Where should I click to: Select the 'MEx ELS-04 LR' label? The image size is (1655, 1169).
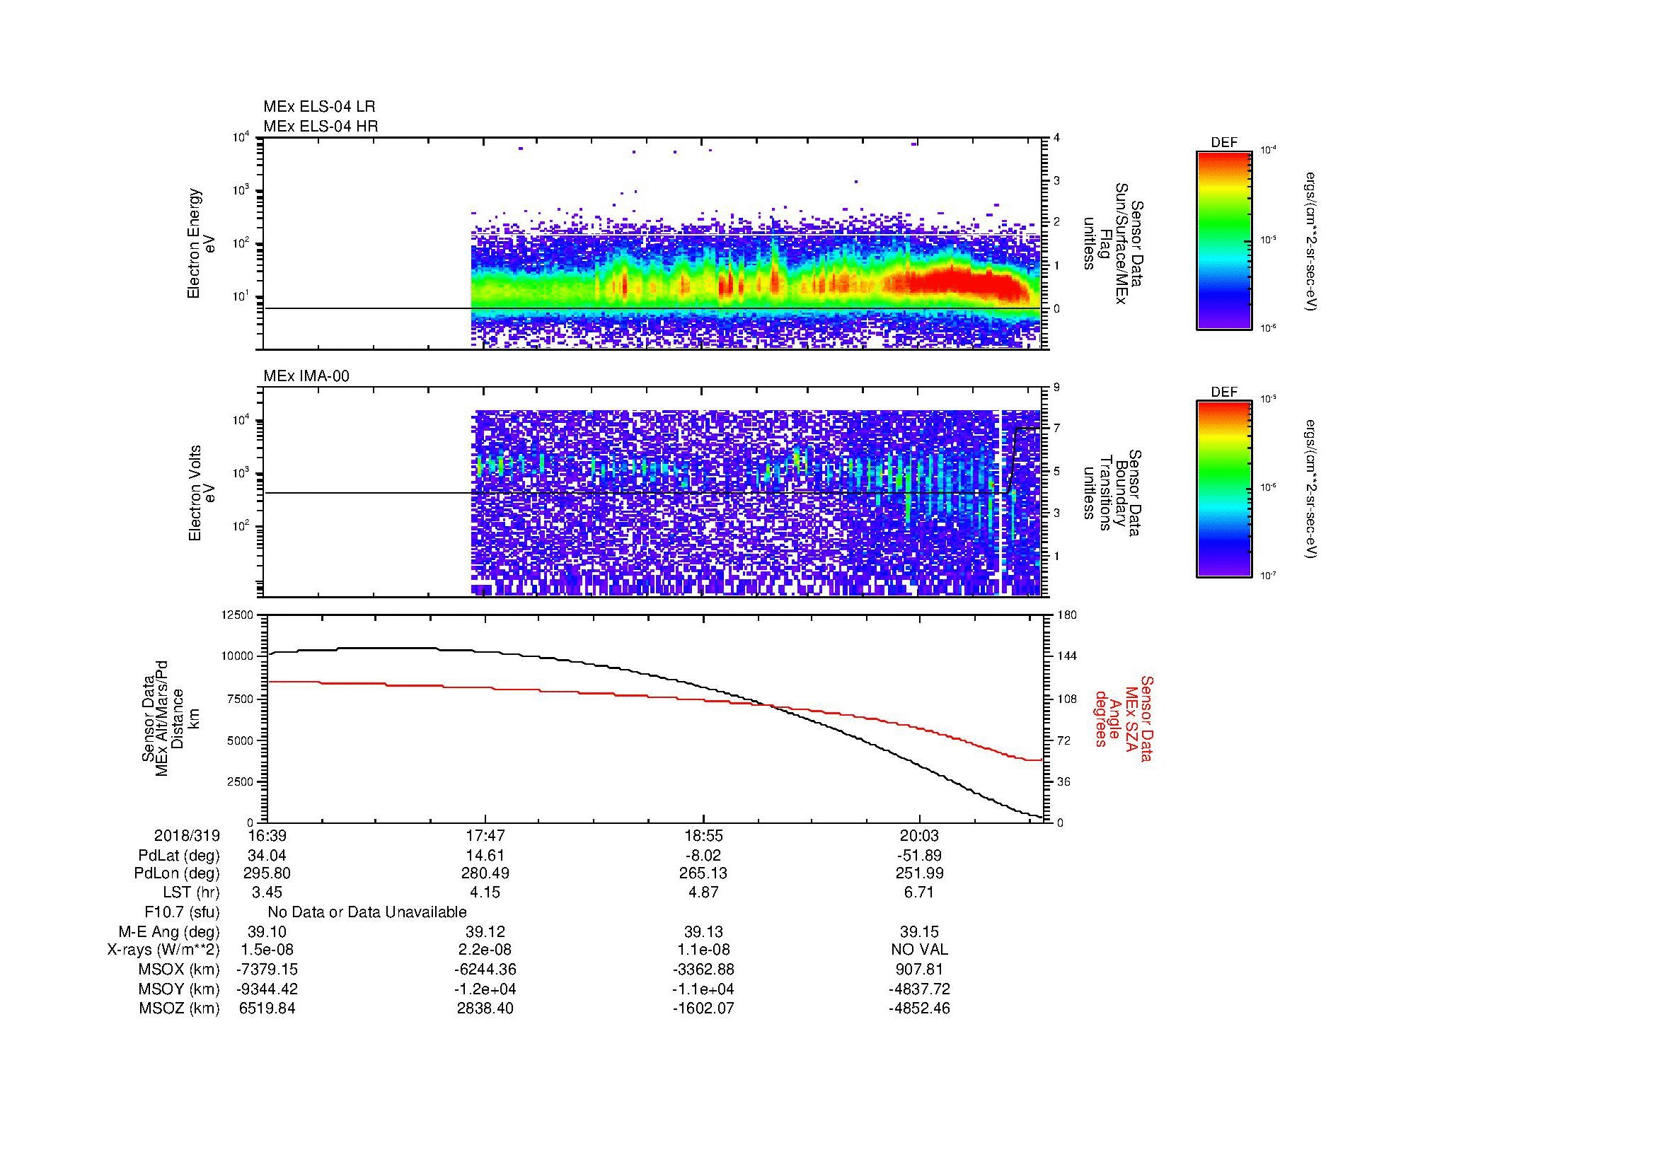click(x=319, y=107)
